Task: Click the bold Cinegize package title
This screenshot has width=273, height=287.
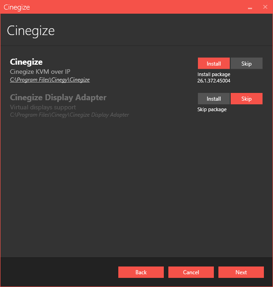Action: pyautogui.click(x=26, y=62)
